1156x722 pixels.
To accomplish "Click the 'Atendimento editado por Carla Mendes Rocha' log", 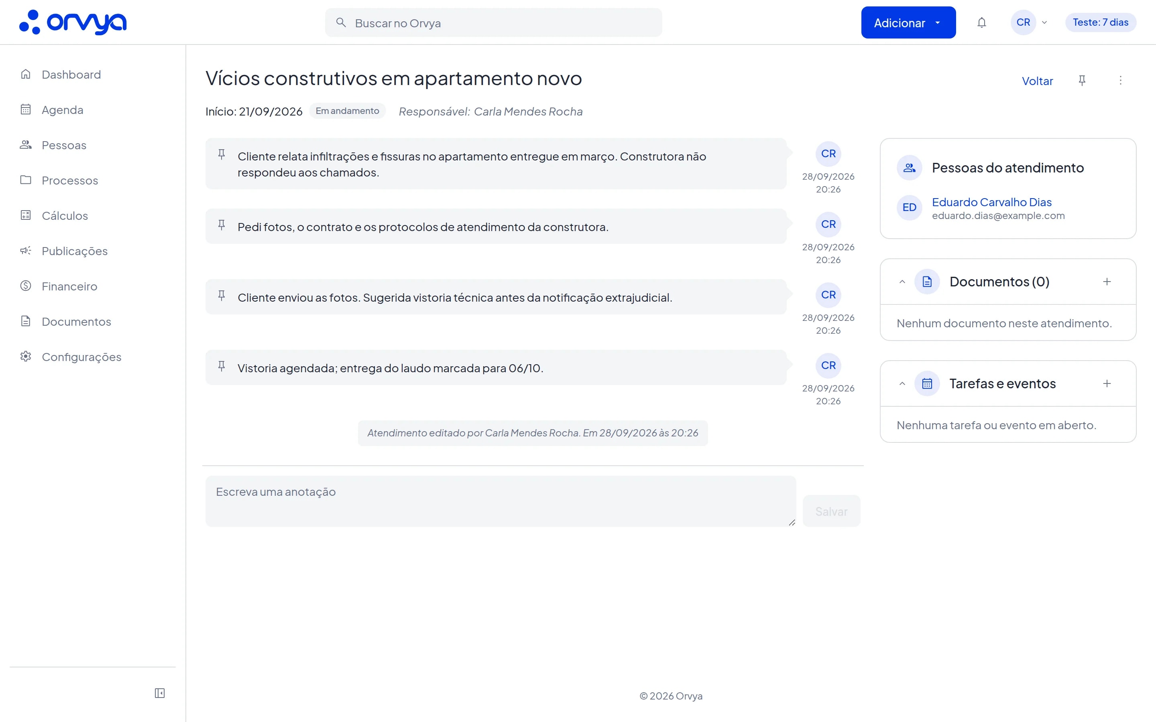I will coord(533,433).
